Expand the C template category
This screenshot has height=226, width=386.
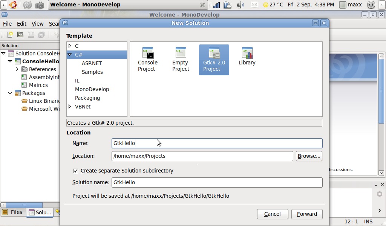point(70,46)
